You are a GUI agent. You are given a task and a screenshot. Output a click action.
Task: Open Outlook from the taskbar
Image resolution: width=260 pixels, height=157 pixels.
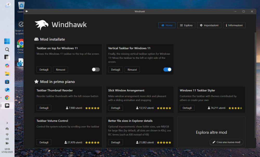tap(7, 90)
